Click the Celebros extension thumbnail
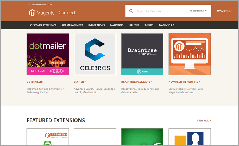Image resolution: width=239 pixels, height=146 pixels. click(x=95, y=54)
